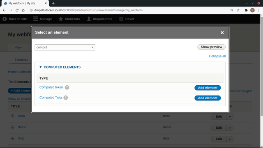This screenshot has height=148, width=263.
Task: Click the Collapse all link
Action: click(x=217, y=56)
